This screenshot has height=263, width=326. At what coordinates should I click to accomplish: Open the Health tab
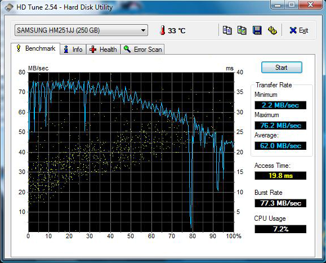point(103,50)
